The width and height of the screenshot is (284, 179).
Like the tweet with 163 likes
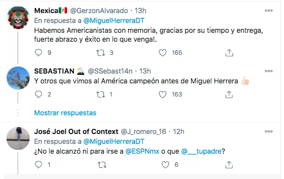[162, 94]
